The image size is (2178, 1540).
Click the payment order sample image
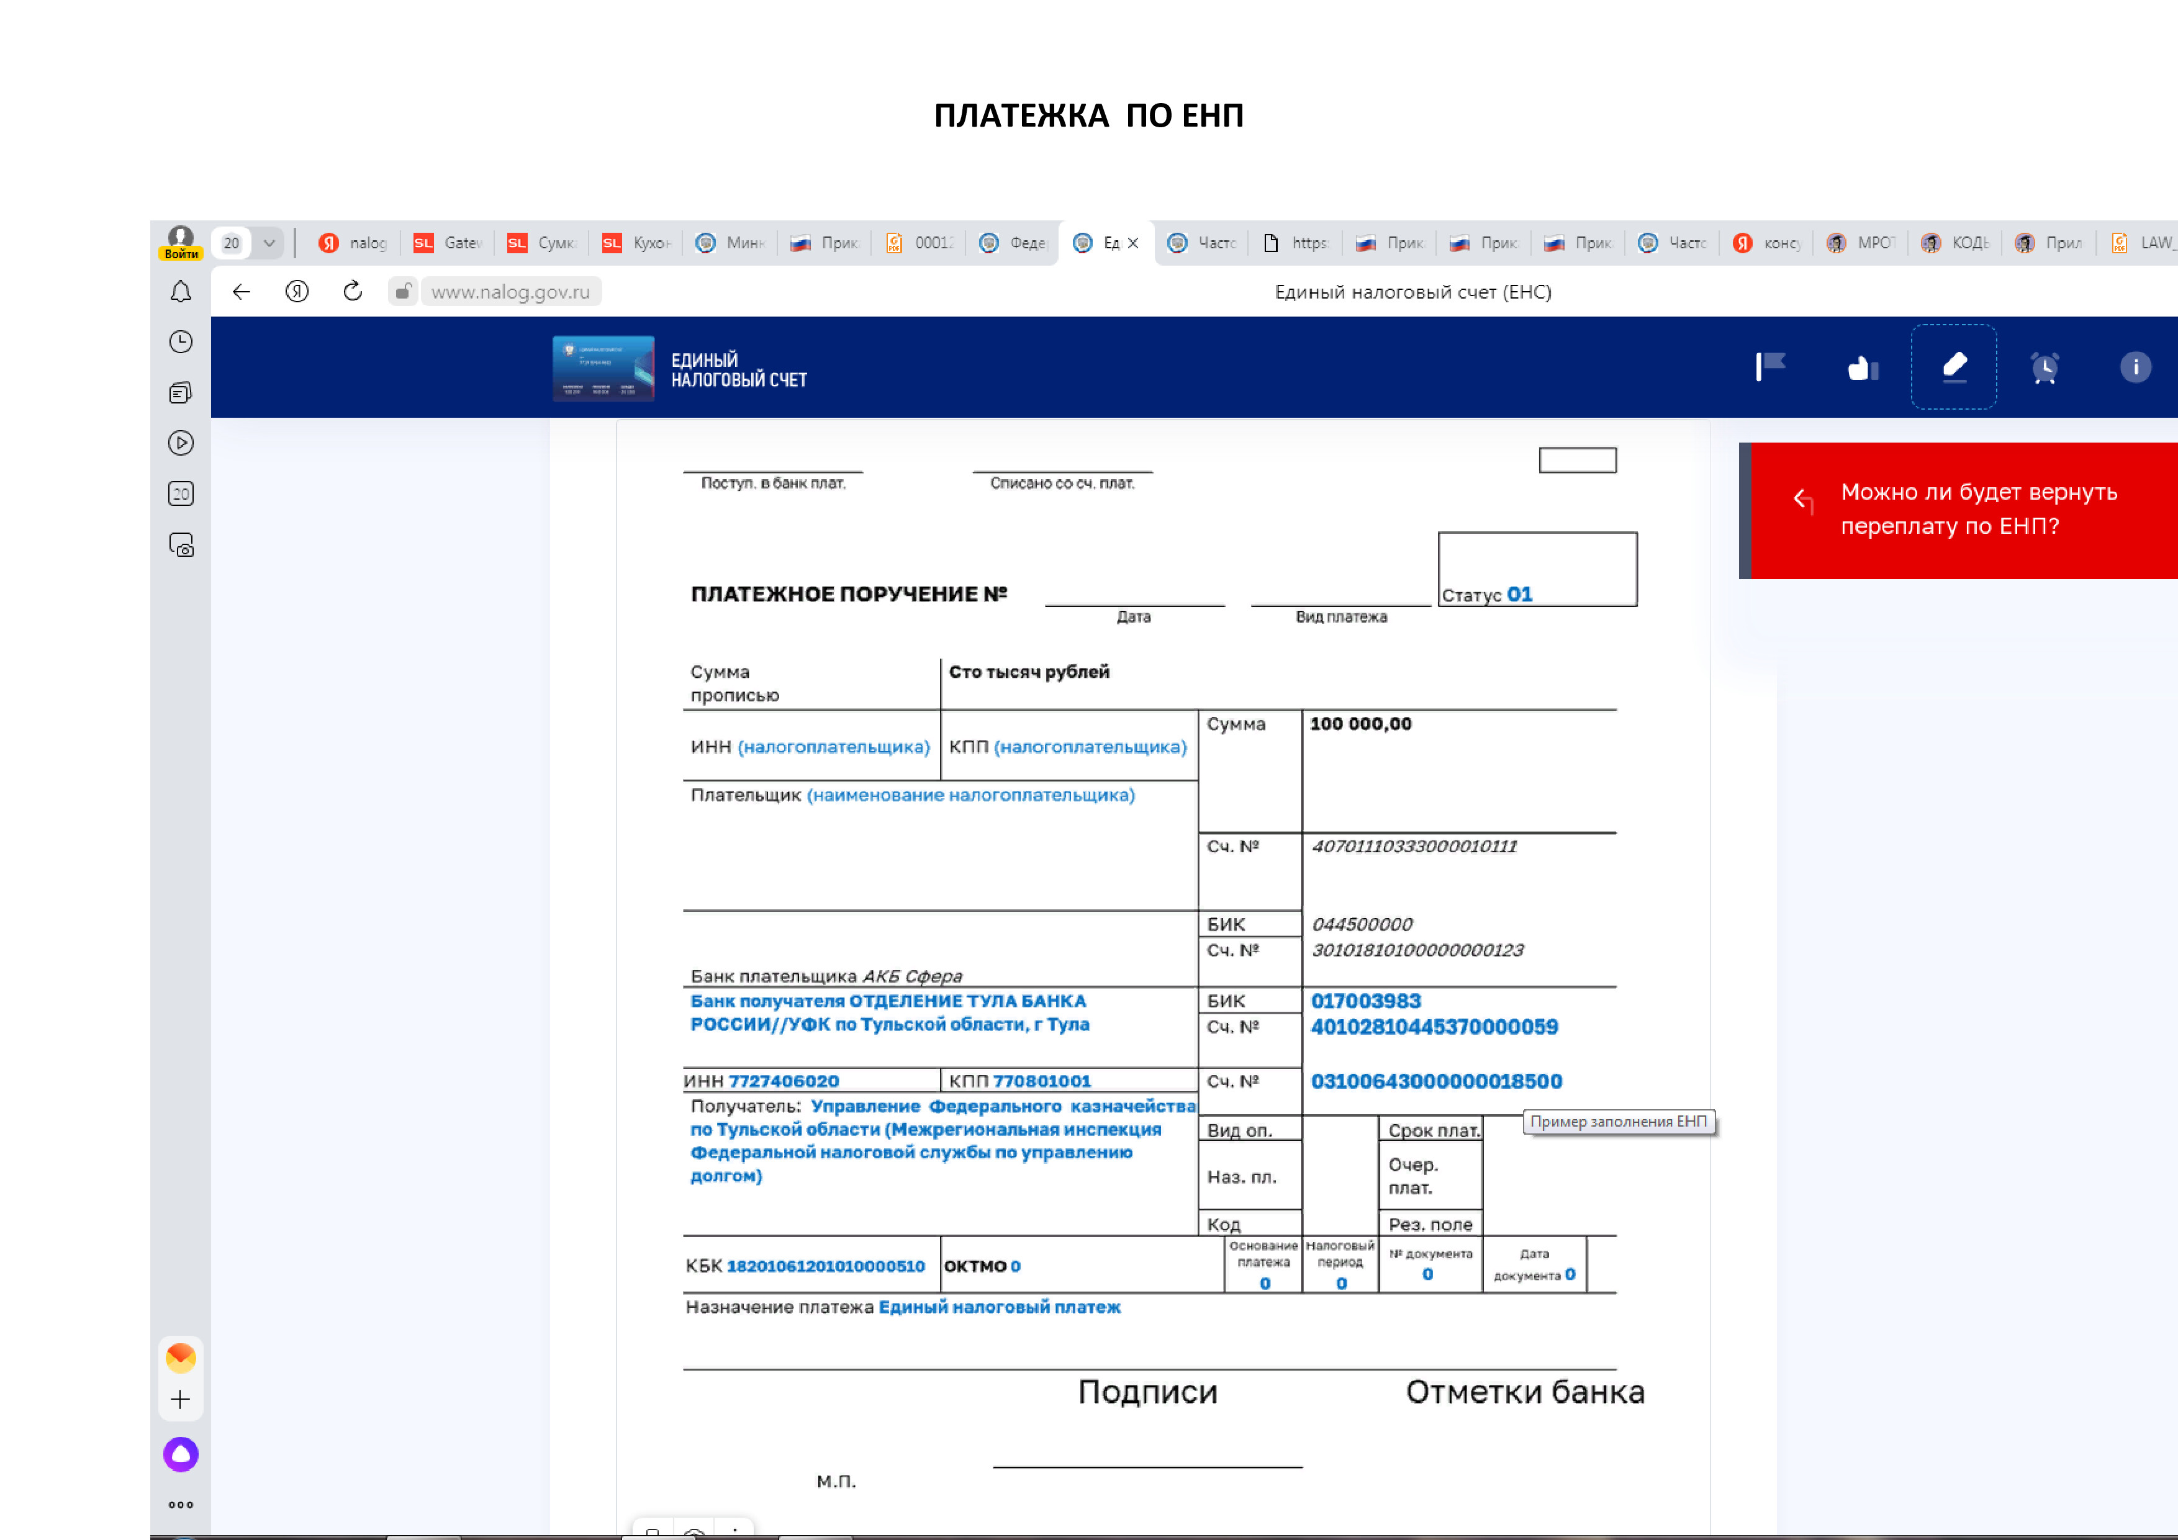point(1162,977)
